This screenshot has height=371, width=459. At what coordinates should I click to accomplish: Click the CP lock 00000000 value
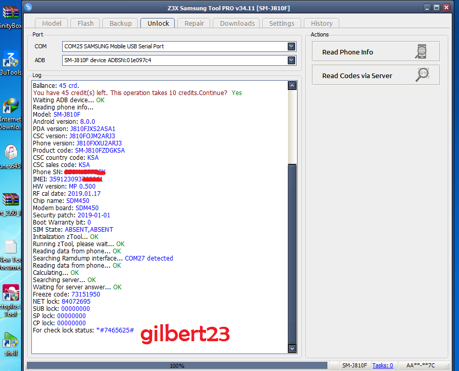point(71,323)
